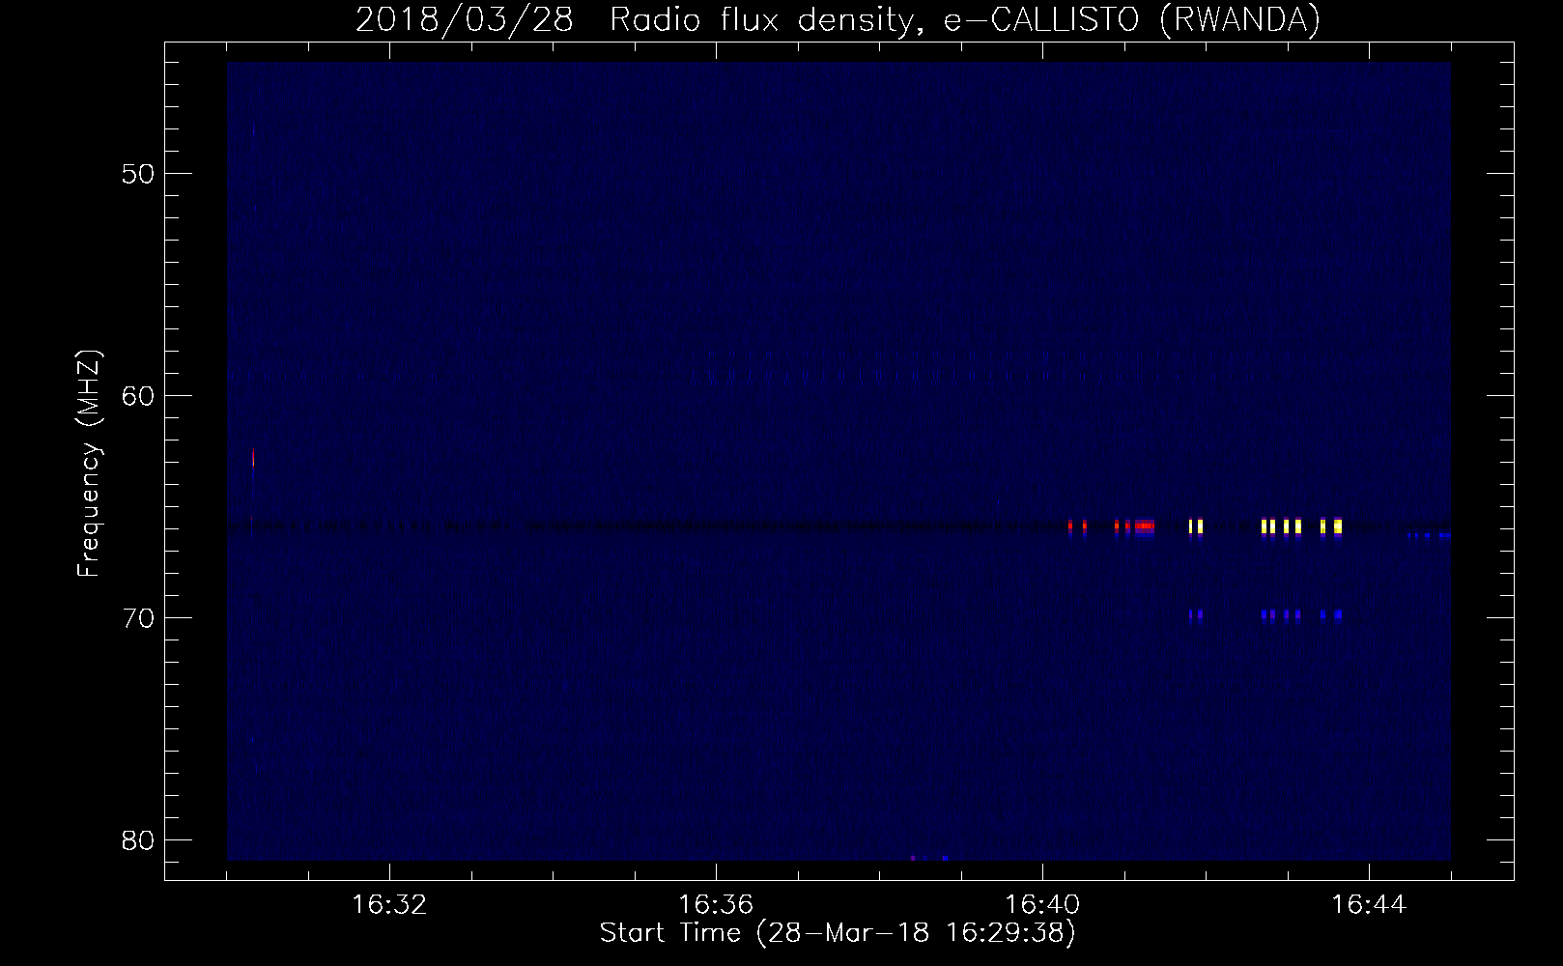Click the time tick label "16:32"
This screenshot has width=1563, height=966.
(x=389, y=905)
